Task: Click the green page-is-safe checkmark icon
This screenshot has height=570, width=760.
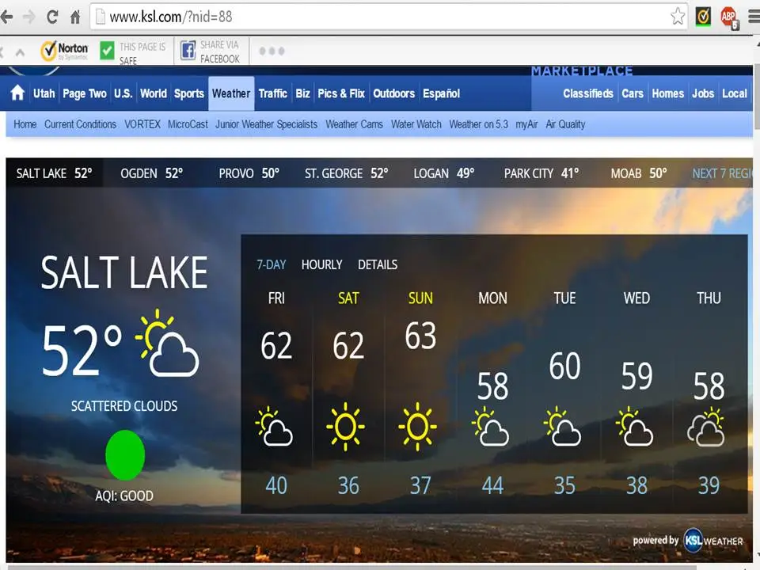Action: 108,51
